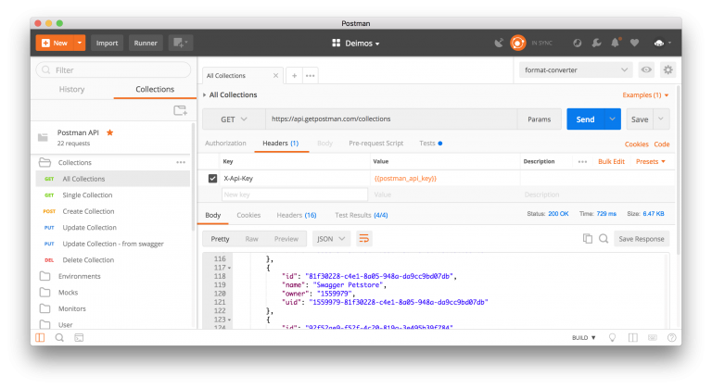
Task: Click the New key input field
Action: pos(294,194)
